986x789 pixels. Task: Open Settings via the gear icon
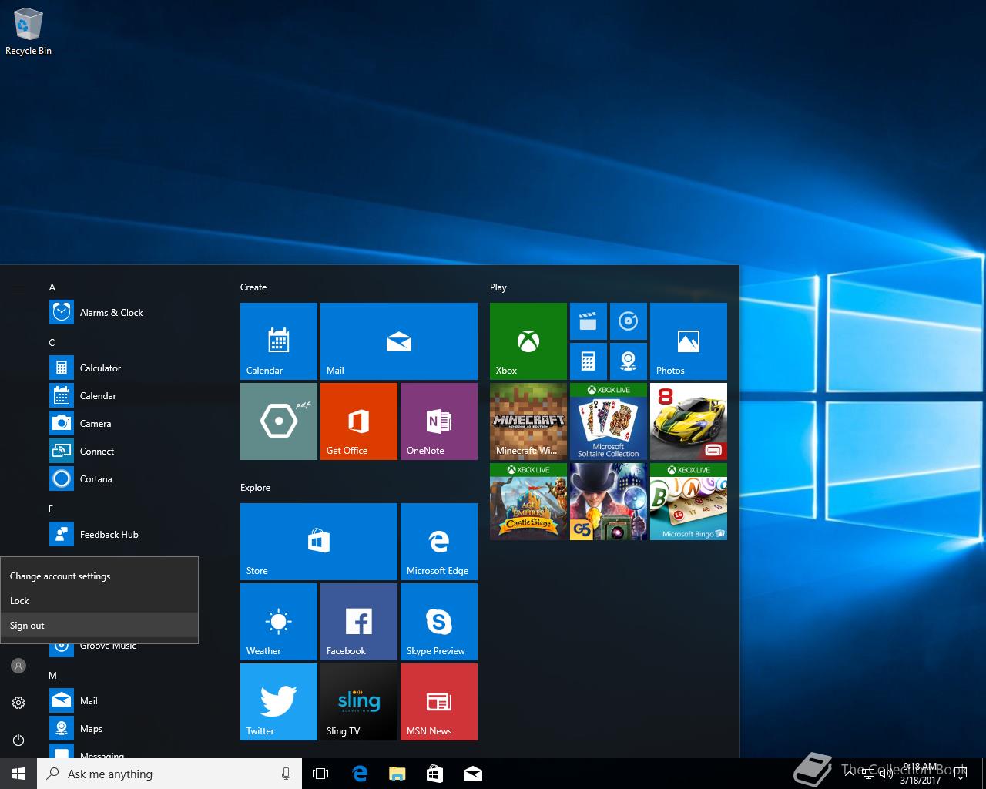tap(18, 702)
